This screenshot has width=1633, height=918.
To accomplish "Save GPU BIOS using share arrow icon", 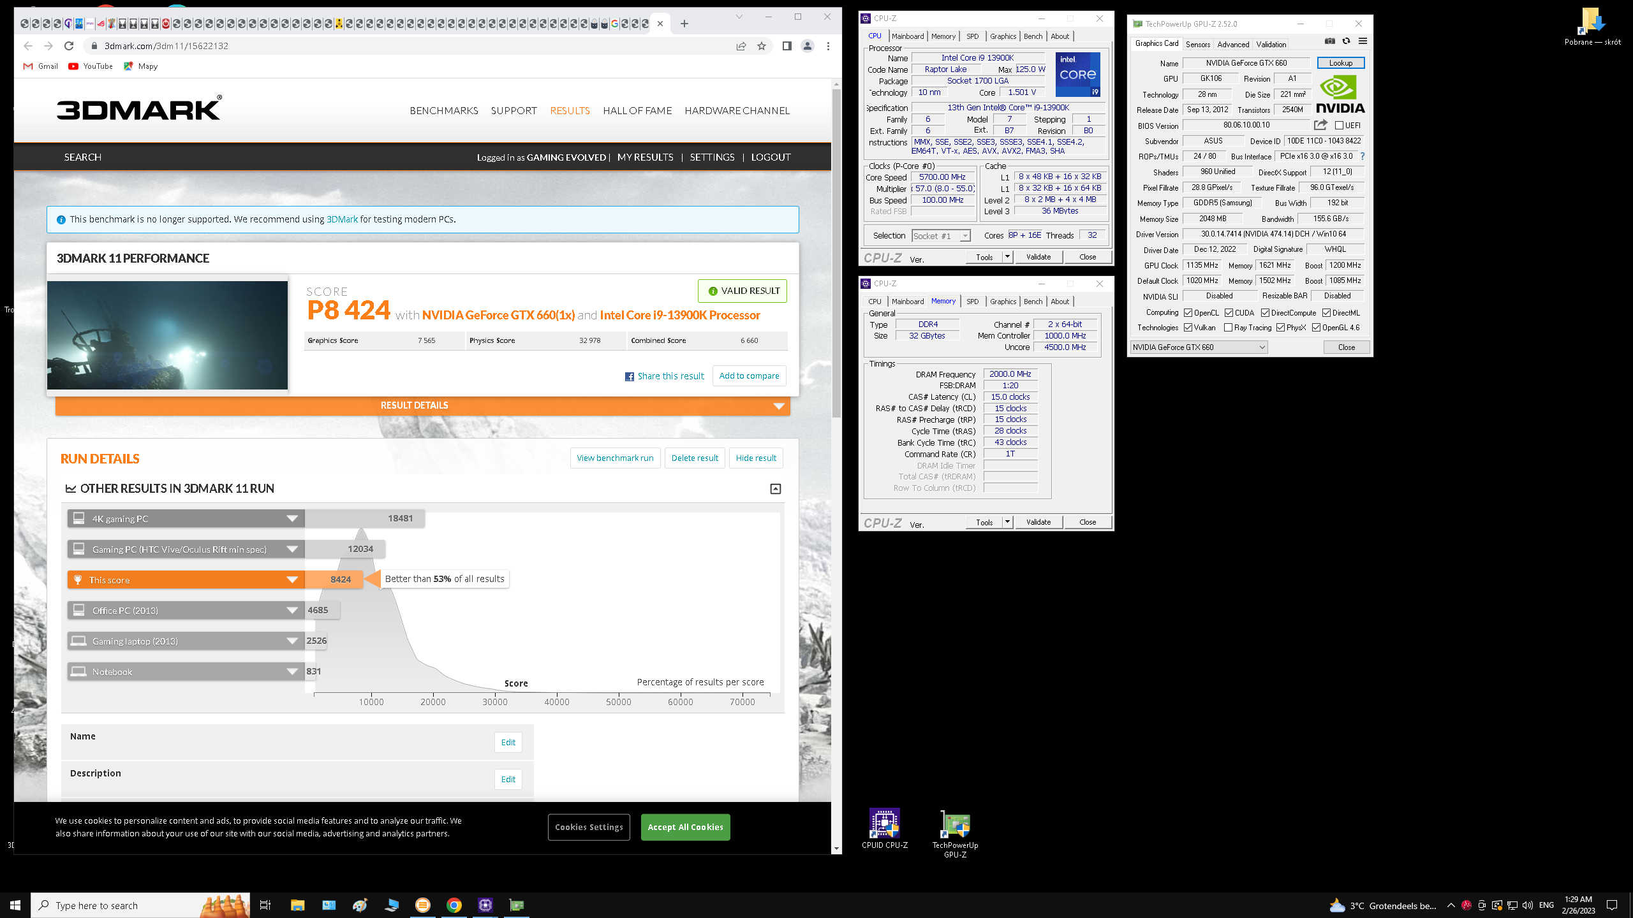I will (1320, 125).
